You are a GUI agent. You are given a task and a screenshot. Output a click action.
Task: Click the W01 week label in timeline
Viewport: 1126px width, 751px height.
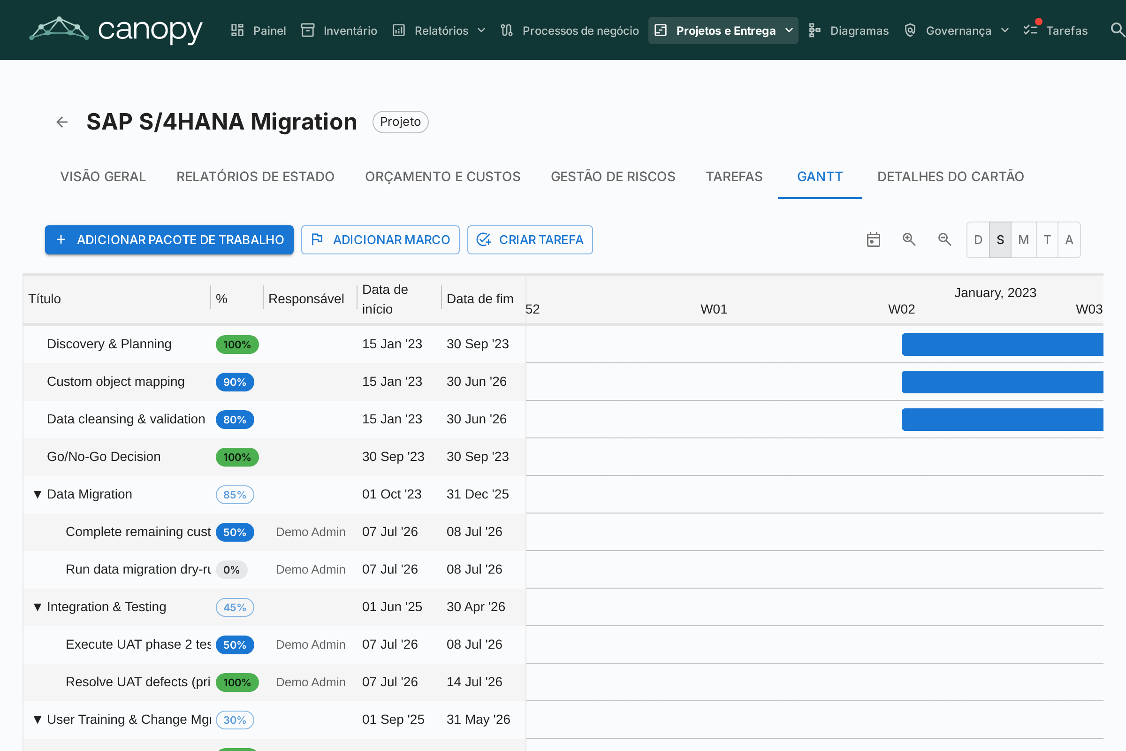click(x=714, y=309)
